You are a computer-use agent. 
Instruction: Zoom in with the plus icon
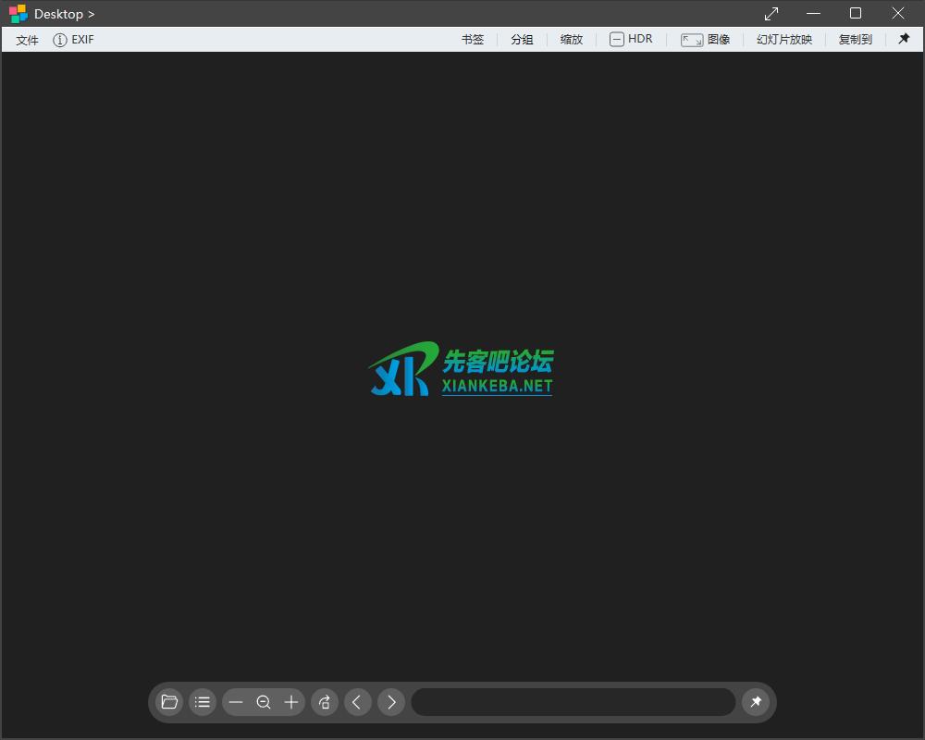pyautogui.click(x=291, y=702)
